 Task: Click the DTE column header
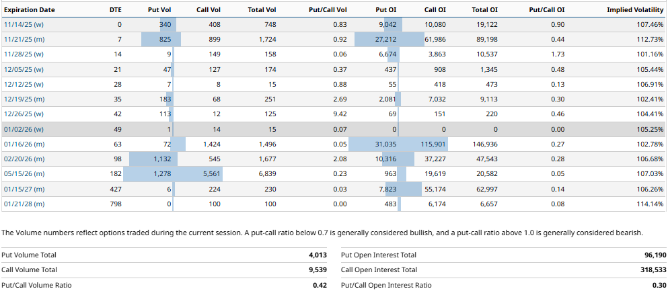tap(115, 10)
